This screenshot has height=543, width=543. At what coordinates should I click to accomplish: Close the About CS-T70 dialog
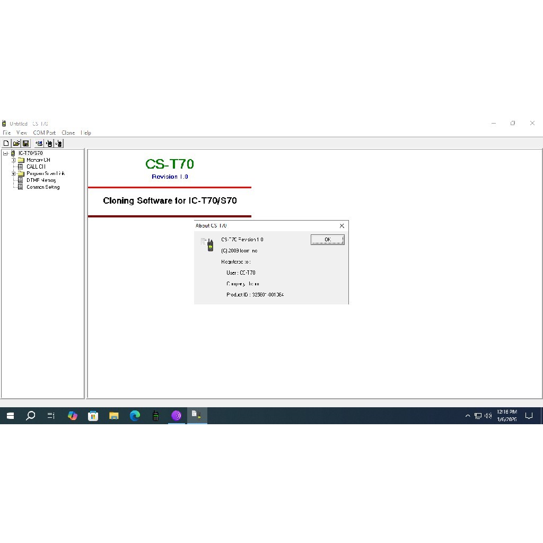(x=341, y=226)
